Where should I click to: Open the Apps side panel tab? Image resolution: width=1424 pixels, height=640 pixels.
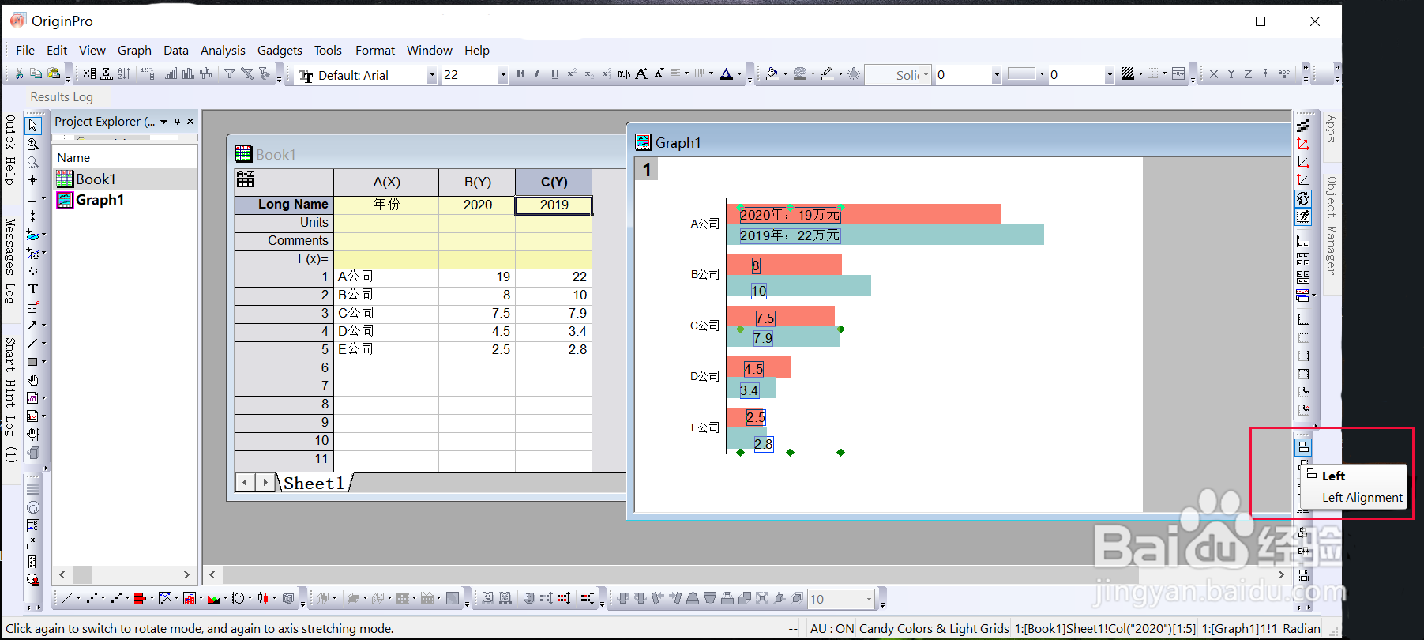(1331, 128)
